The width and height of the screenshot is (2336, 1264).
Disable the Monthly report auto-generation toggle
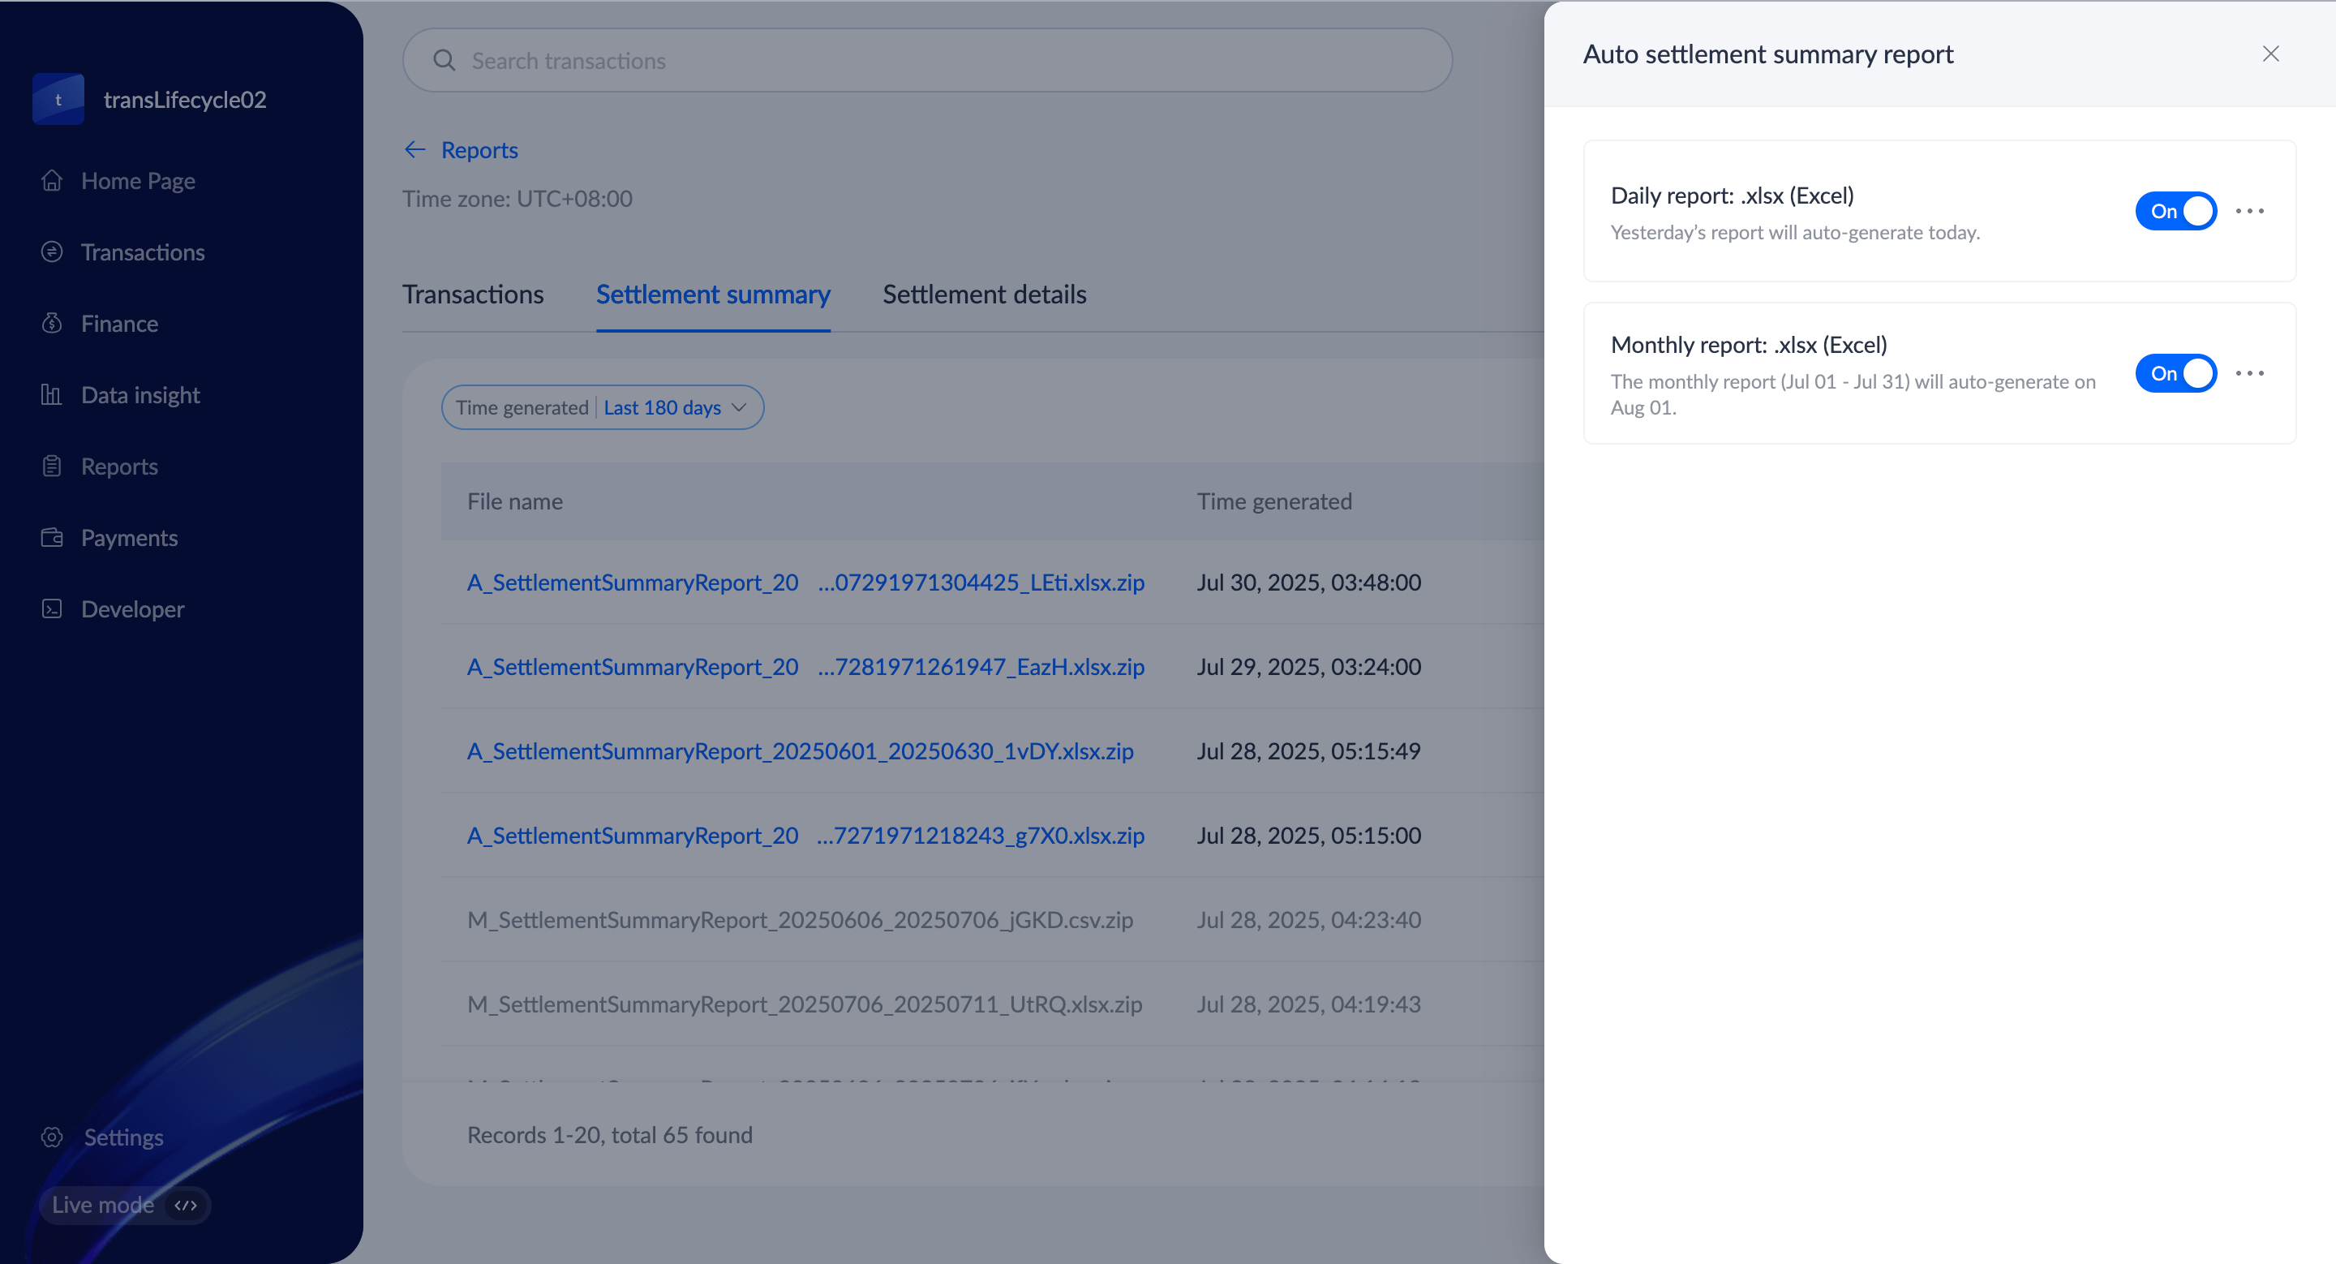(2175, 373)
